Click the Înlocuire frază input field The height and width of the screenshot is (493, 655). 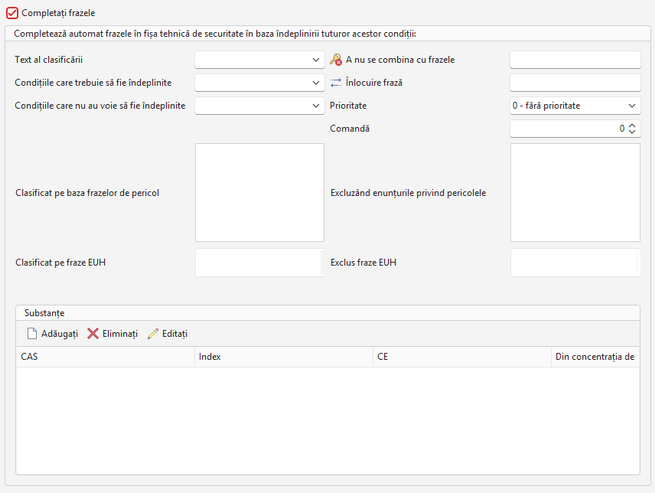pyautogui.click(x=575, y=83)
